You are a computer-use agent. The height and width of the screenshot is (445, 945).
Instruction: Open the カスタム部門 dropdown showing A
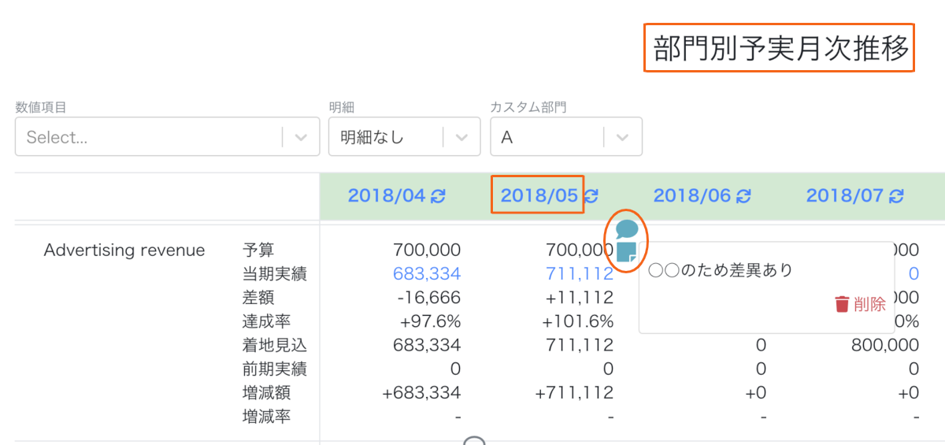tap(566, 136)
